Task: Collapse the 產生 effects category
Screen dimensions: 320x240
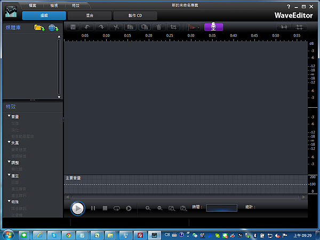Action: (9, 175)
